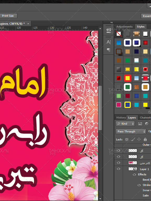The image size is (151, 201).
Task: Switch to the Styles tab
Action: point(141,27)
